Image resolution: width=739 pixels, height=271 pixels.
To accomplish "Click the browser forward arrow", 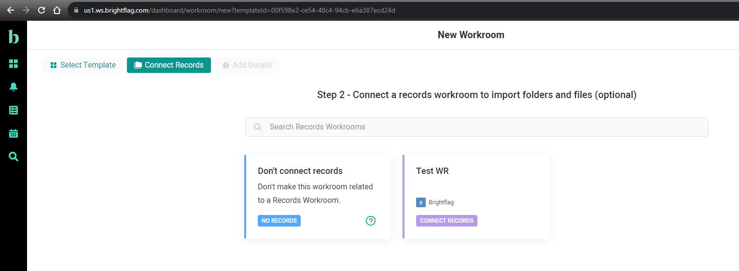I will coord(26,10).
